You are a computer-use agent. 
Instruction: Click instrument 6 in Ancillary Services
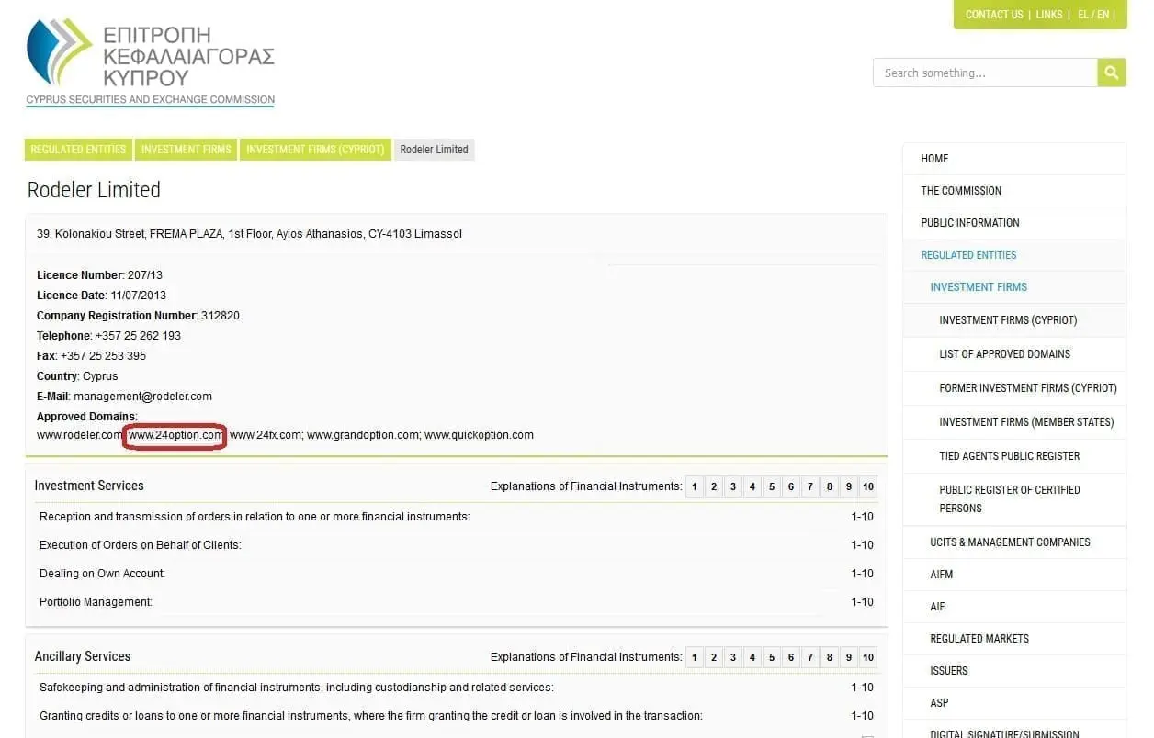coord(791,658)
